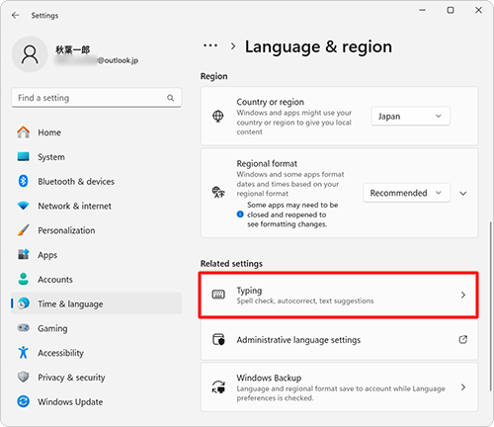Click the Country or region globe icon
This screenshot has height=427, width=494.
(217, 116)
